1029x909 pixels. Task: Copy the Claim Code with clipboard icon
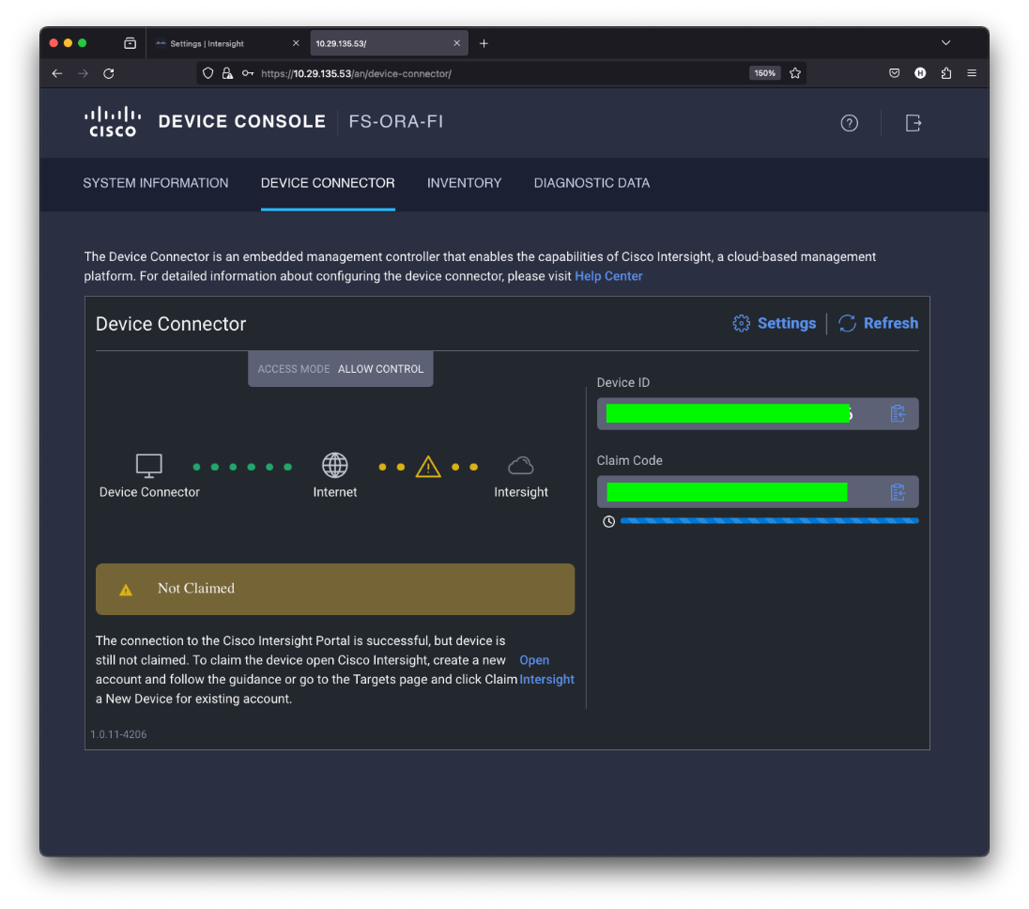click(x=898, y=492)
